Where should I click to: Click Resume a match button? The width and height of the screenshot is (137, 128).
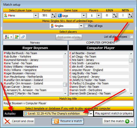(x=68, y=121)
